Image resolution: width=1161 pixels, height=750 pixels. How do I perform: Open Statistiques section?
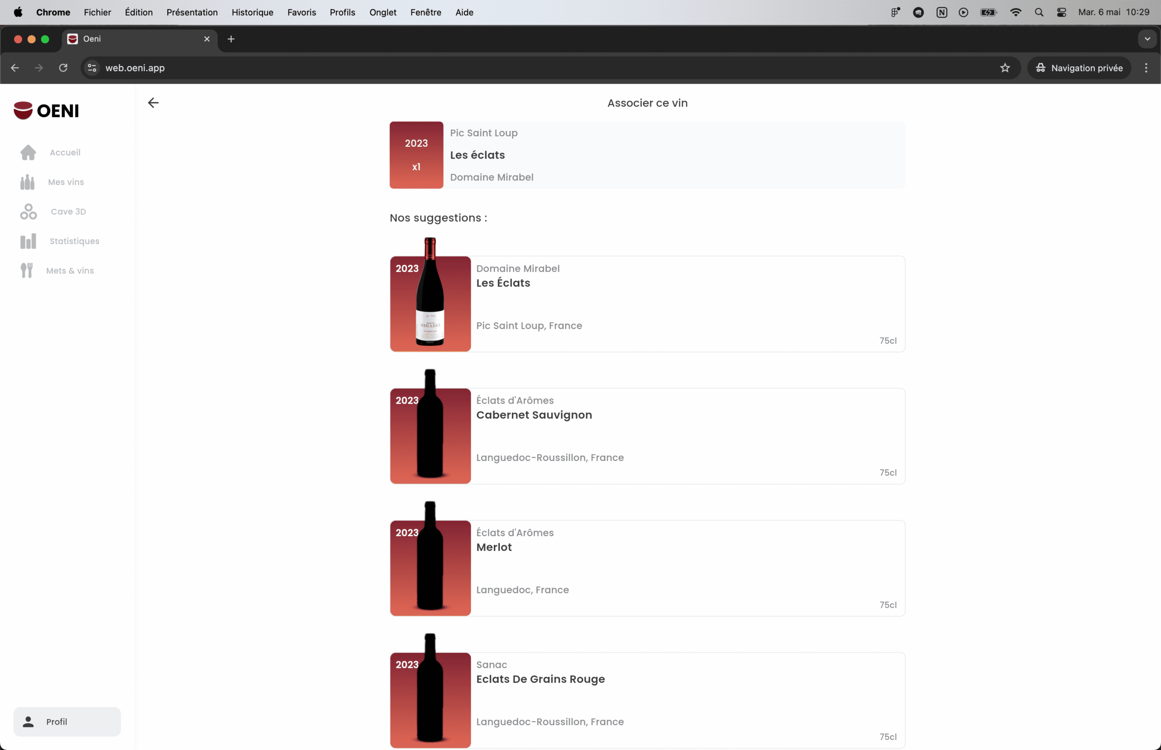point(74,241)
